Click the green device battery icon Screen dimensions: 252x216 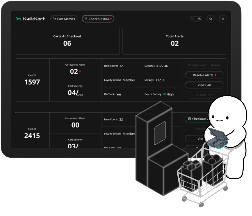(165, 94)
